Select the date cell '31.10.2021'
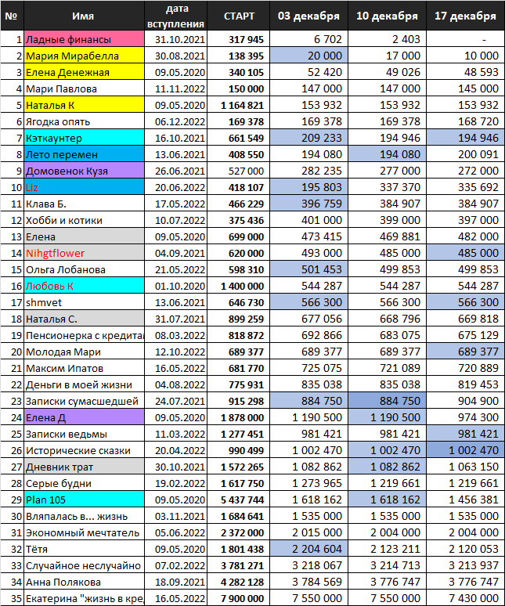Viewport: 505px width, 606px height. point(176,39)
